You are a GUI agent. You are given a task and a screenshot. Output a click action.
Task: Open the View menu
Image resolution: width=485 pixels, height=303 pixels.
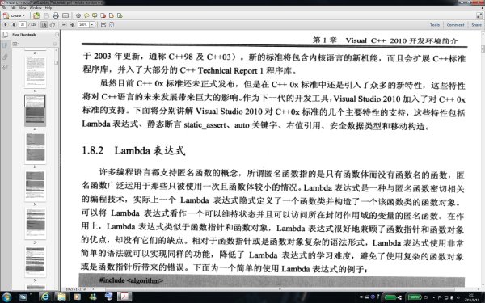[23, 8]
